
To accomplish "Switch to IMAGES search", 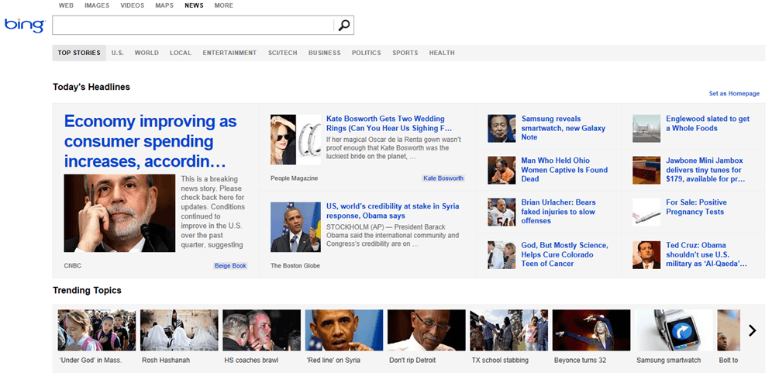I will (97, 5).
